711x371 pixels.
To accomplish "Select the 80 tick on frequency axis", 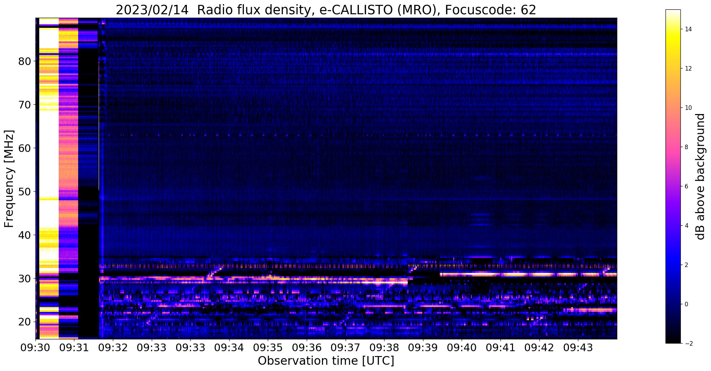I will pos(25,61).
